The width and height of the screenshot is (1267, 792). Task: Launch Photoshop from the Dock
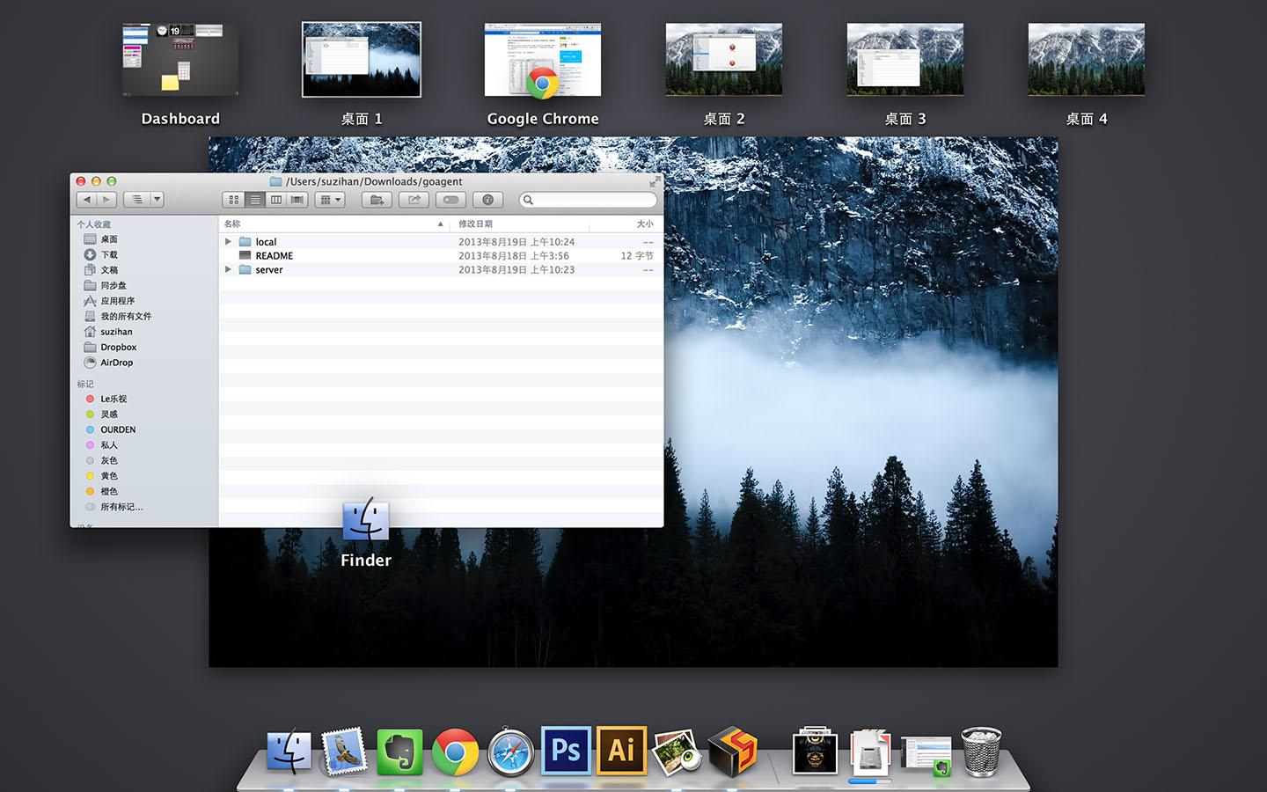[x=566, y=750]
